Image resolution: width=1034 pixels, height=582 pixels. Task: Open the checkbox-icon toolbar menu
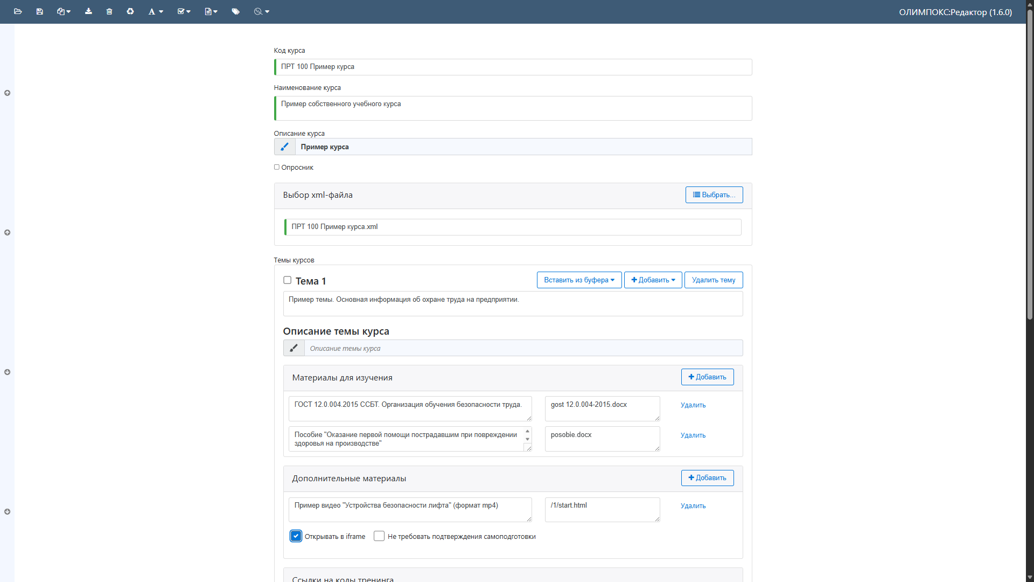point(184,11)
